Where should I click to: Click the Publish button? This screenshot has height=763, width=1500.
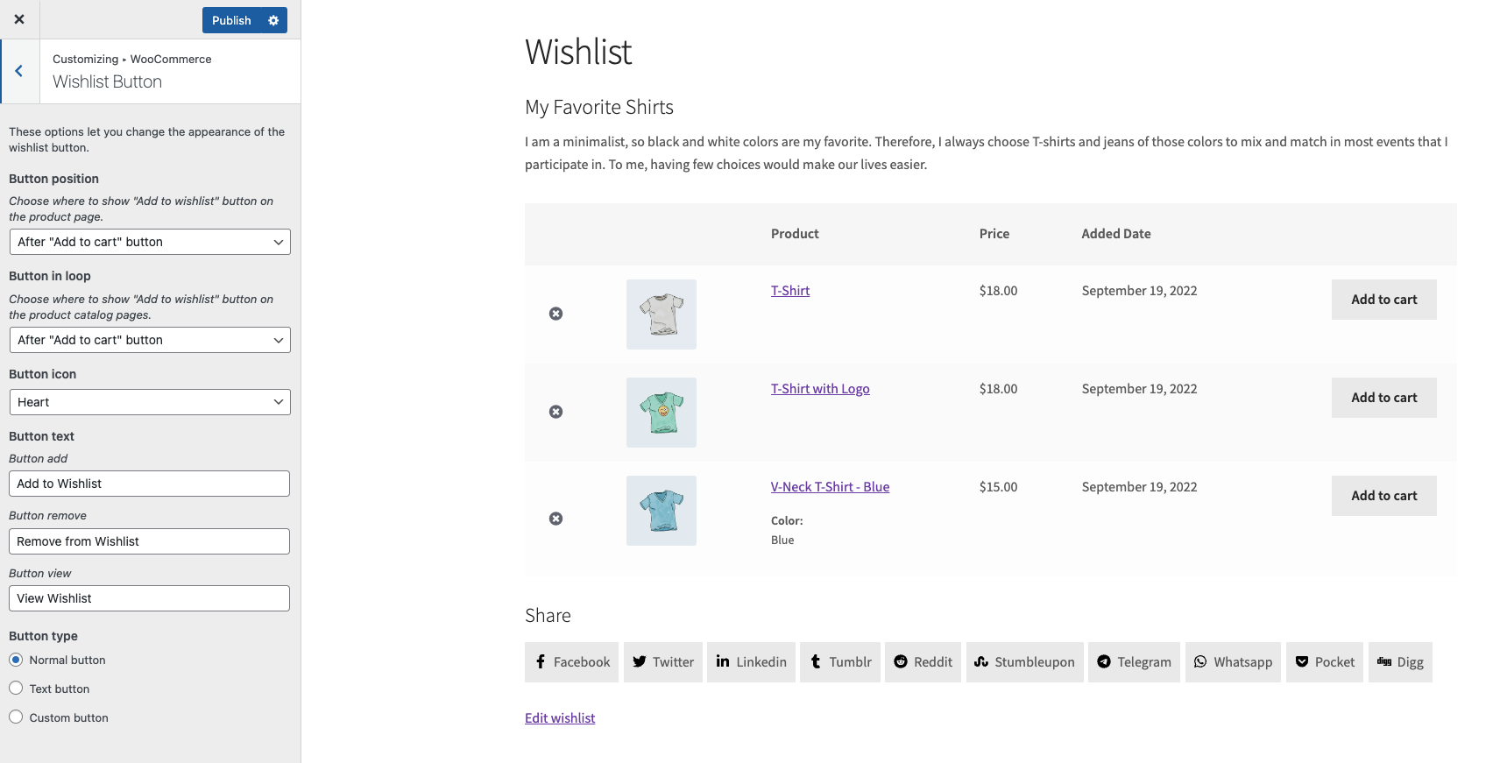tap(231, 20)
